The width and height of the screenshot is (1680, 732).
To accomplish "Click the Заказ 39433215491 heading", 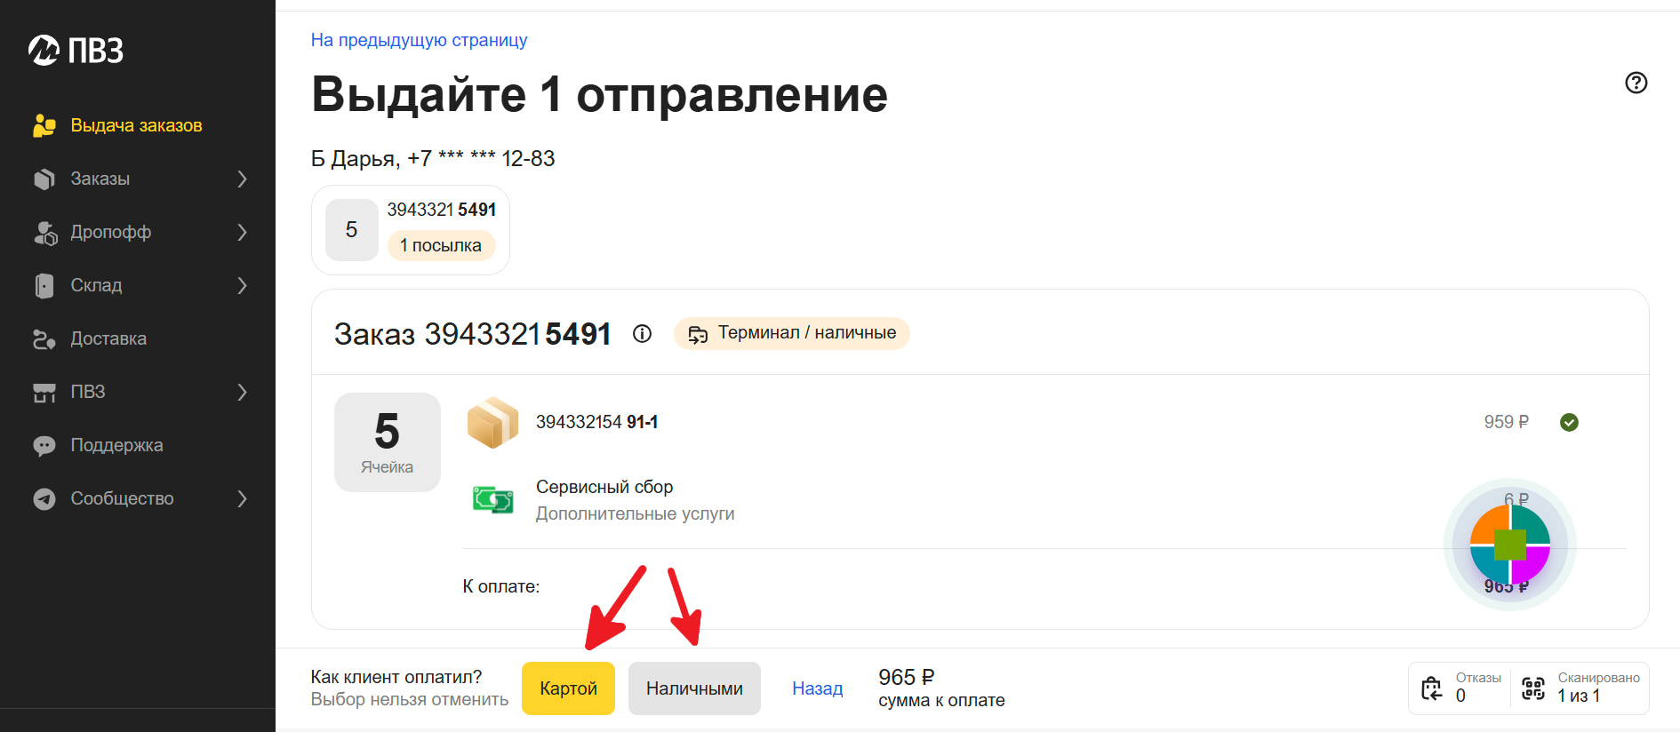I will coord(472,334).
